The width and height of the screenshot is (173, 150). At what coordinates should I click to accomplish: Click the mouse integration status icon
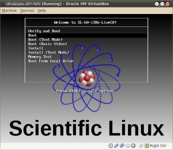tap(141, 146)
